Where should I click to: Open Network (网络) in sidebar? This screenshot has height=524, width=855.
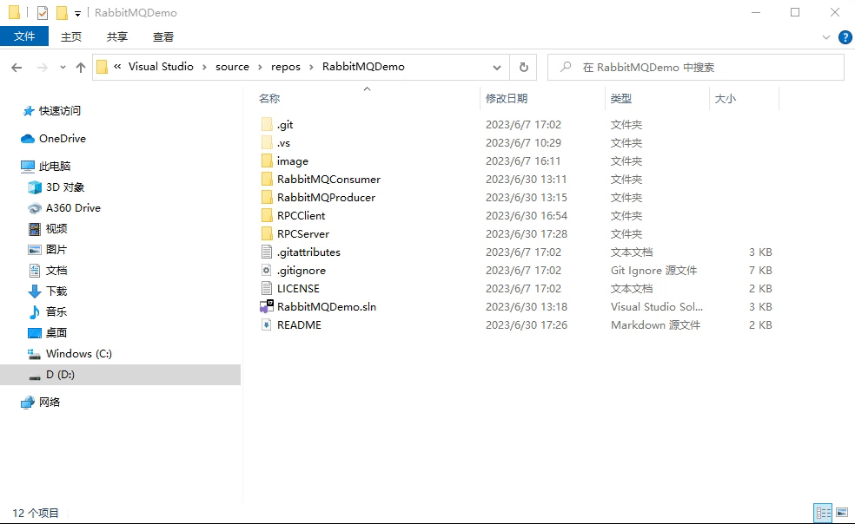coord(40,403)
